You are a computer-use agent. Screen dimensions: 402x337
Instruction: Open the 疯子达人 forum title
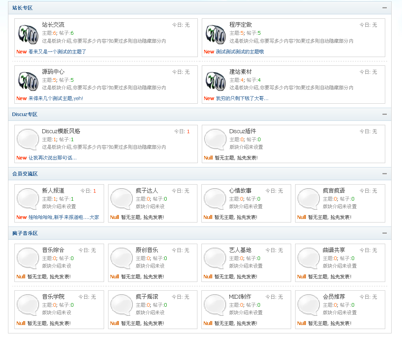[x=147, y=191]
